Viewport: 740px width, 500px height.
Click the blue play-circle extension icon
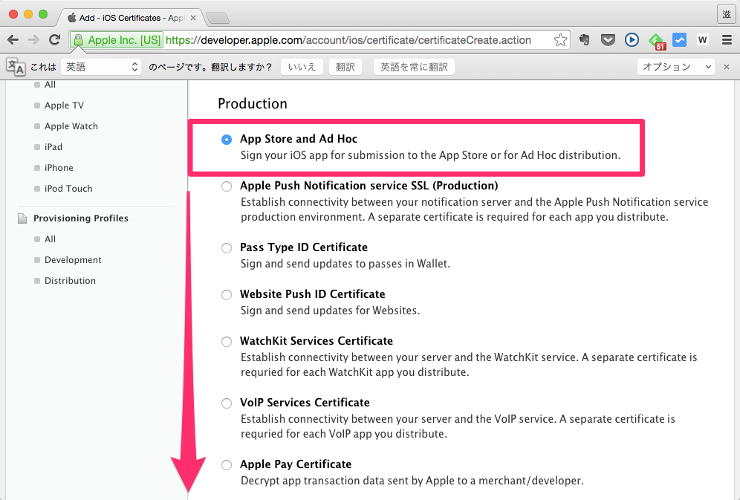tap(632, 40)
